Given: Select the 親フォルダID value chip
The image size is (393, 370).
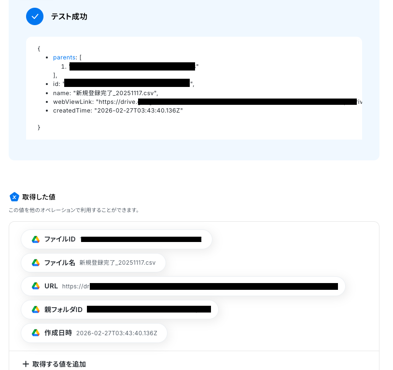Looking at the screenshot, I should [120, 310].
